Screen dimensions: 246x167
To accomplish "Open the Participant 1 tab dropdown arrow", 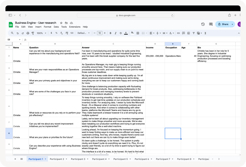I will click(46, 159).
